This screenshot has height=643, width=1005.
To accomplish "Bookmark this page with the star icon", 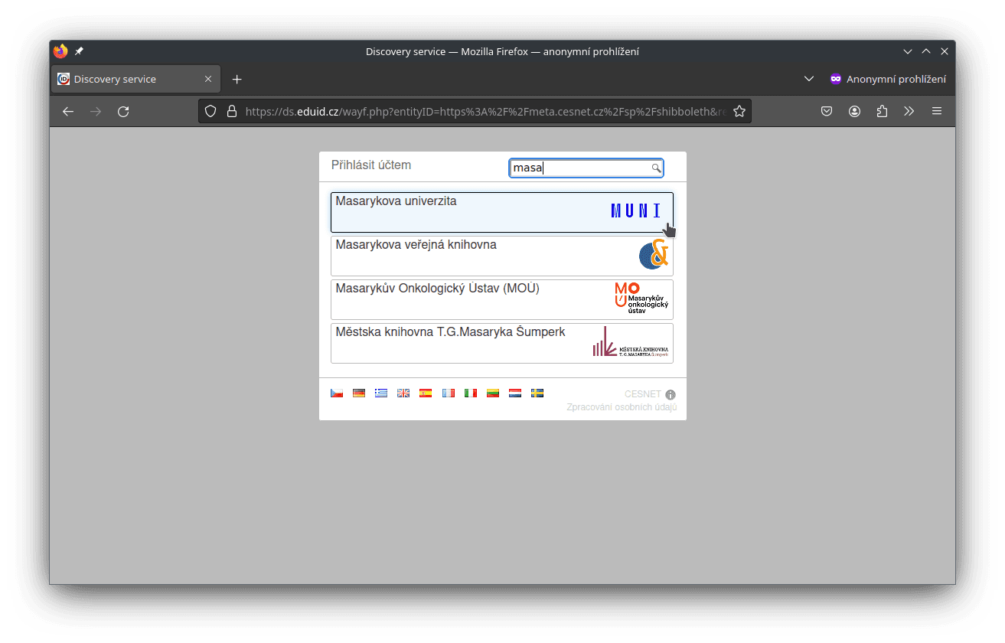I will coord(739,112).
